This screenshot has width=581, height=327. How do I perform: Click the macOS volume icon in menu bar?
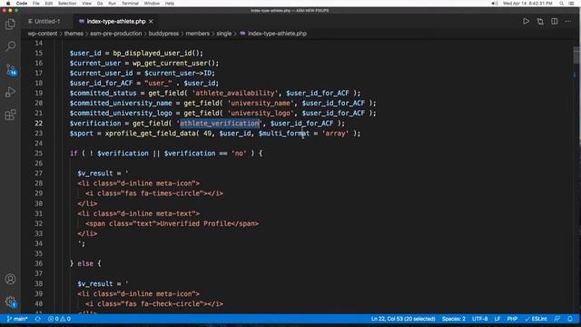click(494, 4)
